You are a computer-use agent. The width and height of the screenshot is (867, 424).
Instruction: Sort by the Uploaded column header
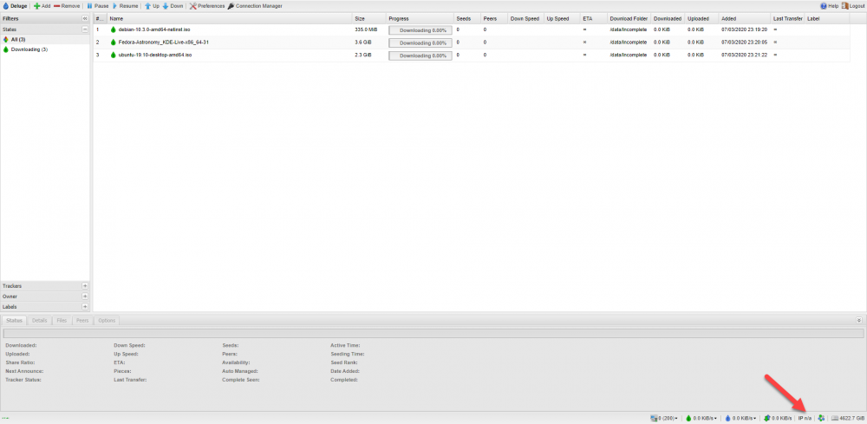coord(702,19)
